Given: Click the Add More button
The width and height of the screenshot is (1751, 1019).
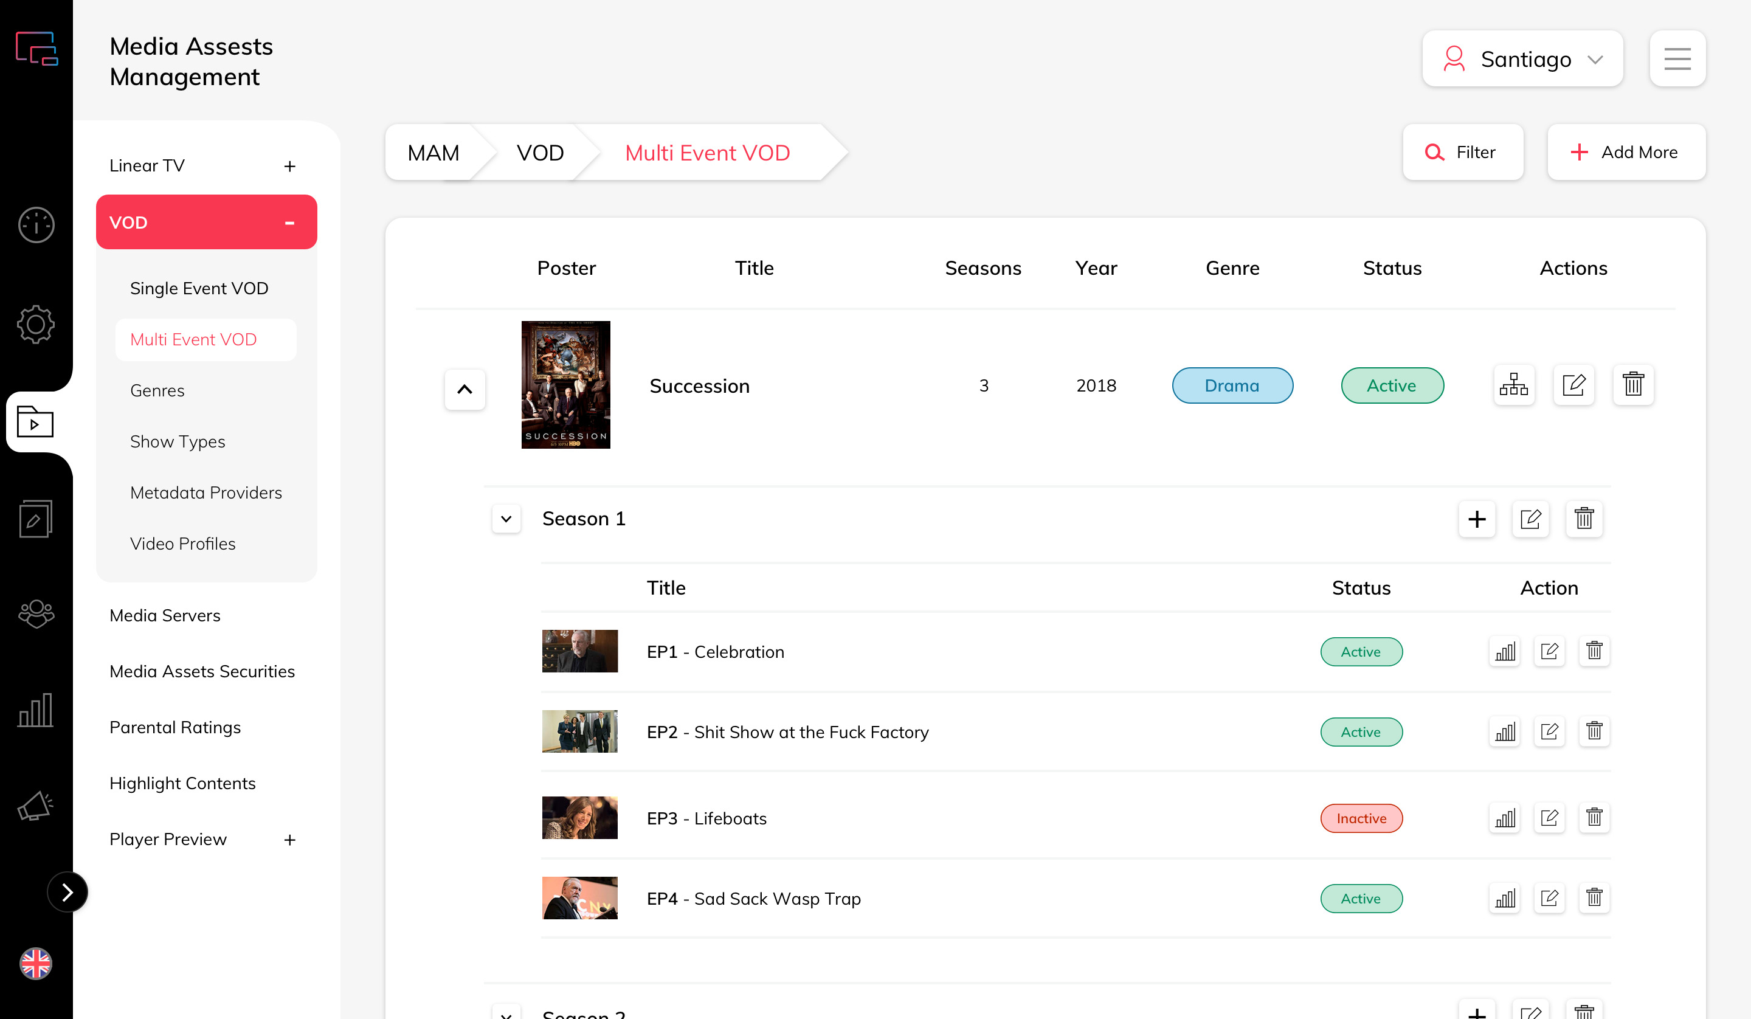Looking at the screenshot, I should [x=1626, y=152].
